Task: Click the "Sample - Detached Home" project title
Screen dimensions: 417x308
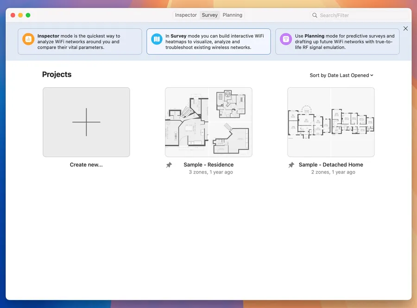Action: coord(331,165)
